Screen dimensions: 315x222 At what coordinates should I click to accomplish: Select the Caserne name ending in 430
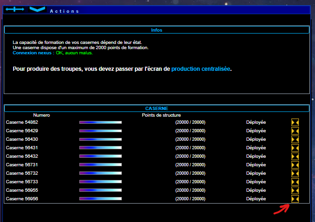(x=22, y=139)
